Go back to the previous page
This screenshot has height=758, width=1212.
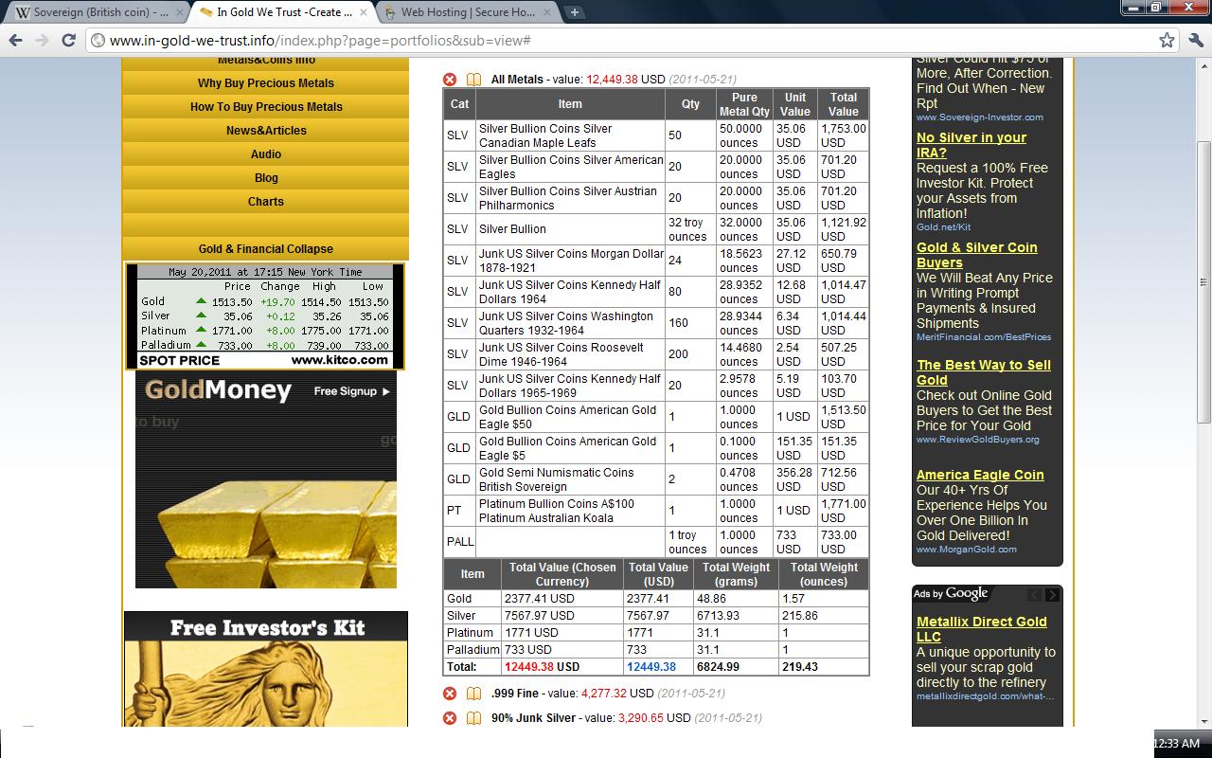click(x=15, y=40)
